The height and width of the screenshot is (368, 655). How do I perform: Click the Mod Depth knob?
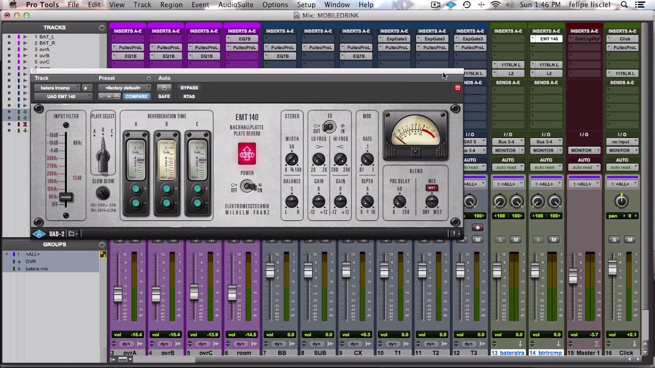(x=367, y=202)
